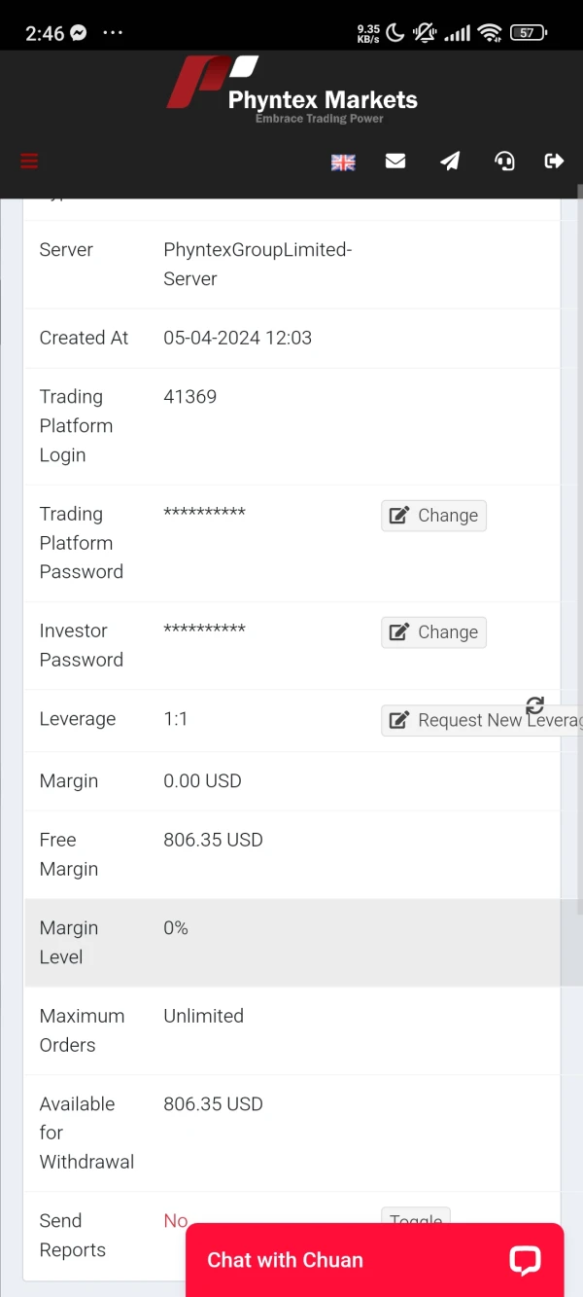The width and height of the screenshot is (583, 1297).
Task: Tap the Messenger notification icon in status bar
Action: 78,33
